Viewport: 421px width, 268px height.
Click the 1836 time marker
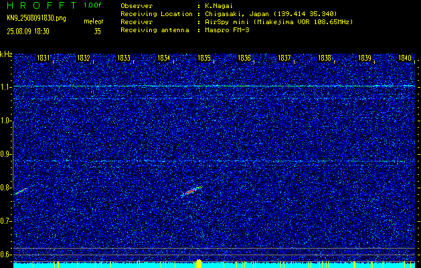point(244,58)
